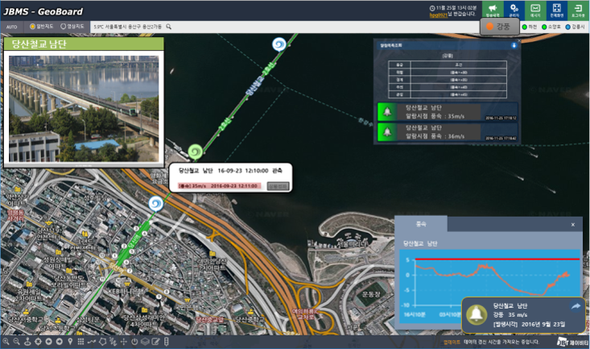This screenshot has height=349, width=590.
Task: Click the AUTO button in the top bar
Action: pyautogui.click(x=12, y=27)
